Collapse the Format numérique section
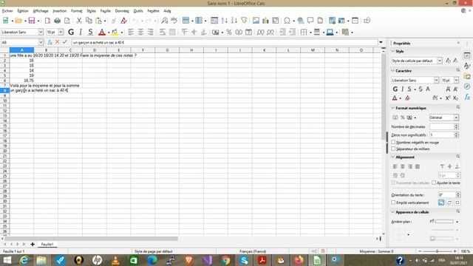 pos(393,108)
